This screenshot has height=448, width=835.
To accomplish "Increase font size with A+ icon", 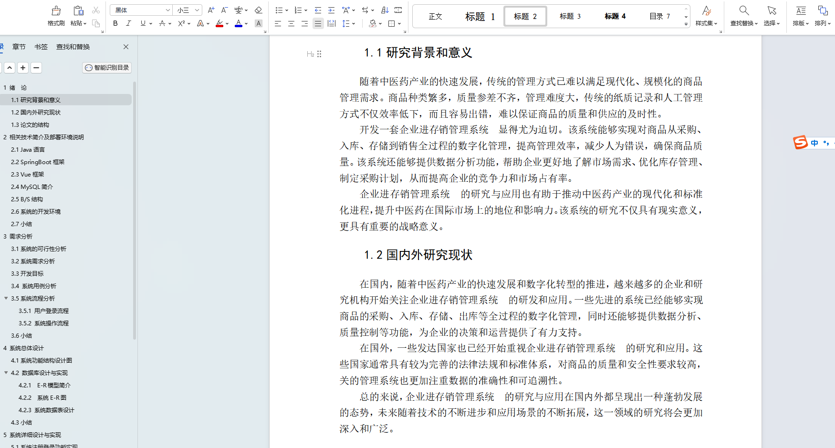I will [x=211, y=10].
